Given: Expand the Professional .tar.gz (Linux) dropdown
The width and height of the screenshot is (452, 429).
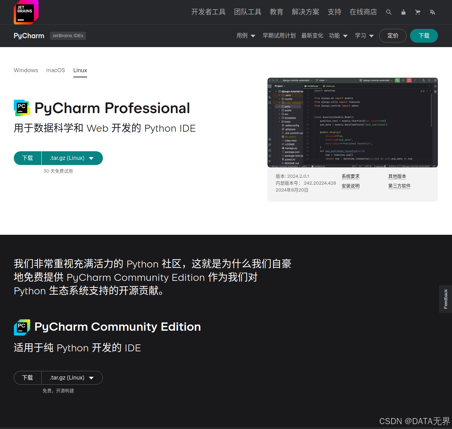Looking at the screenshot, I should 72,158.
